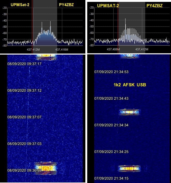The height and width of the screenshot is (183, 171).
Task: Click the burst between 21:34:25 and 21:34:15
Action: coord(129,169)
